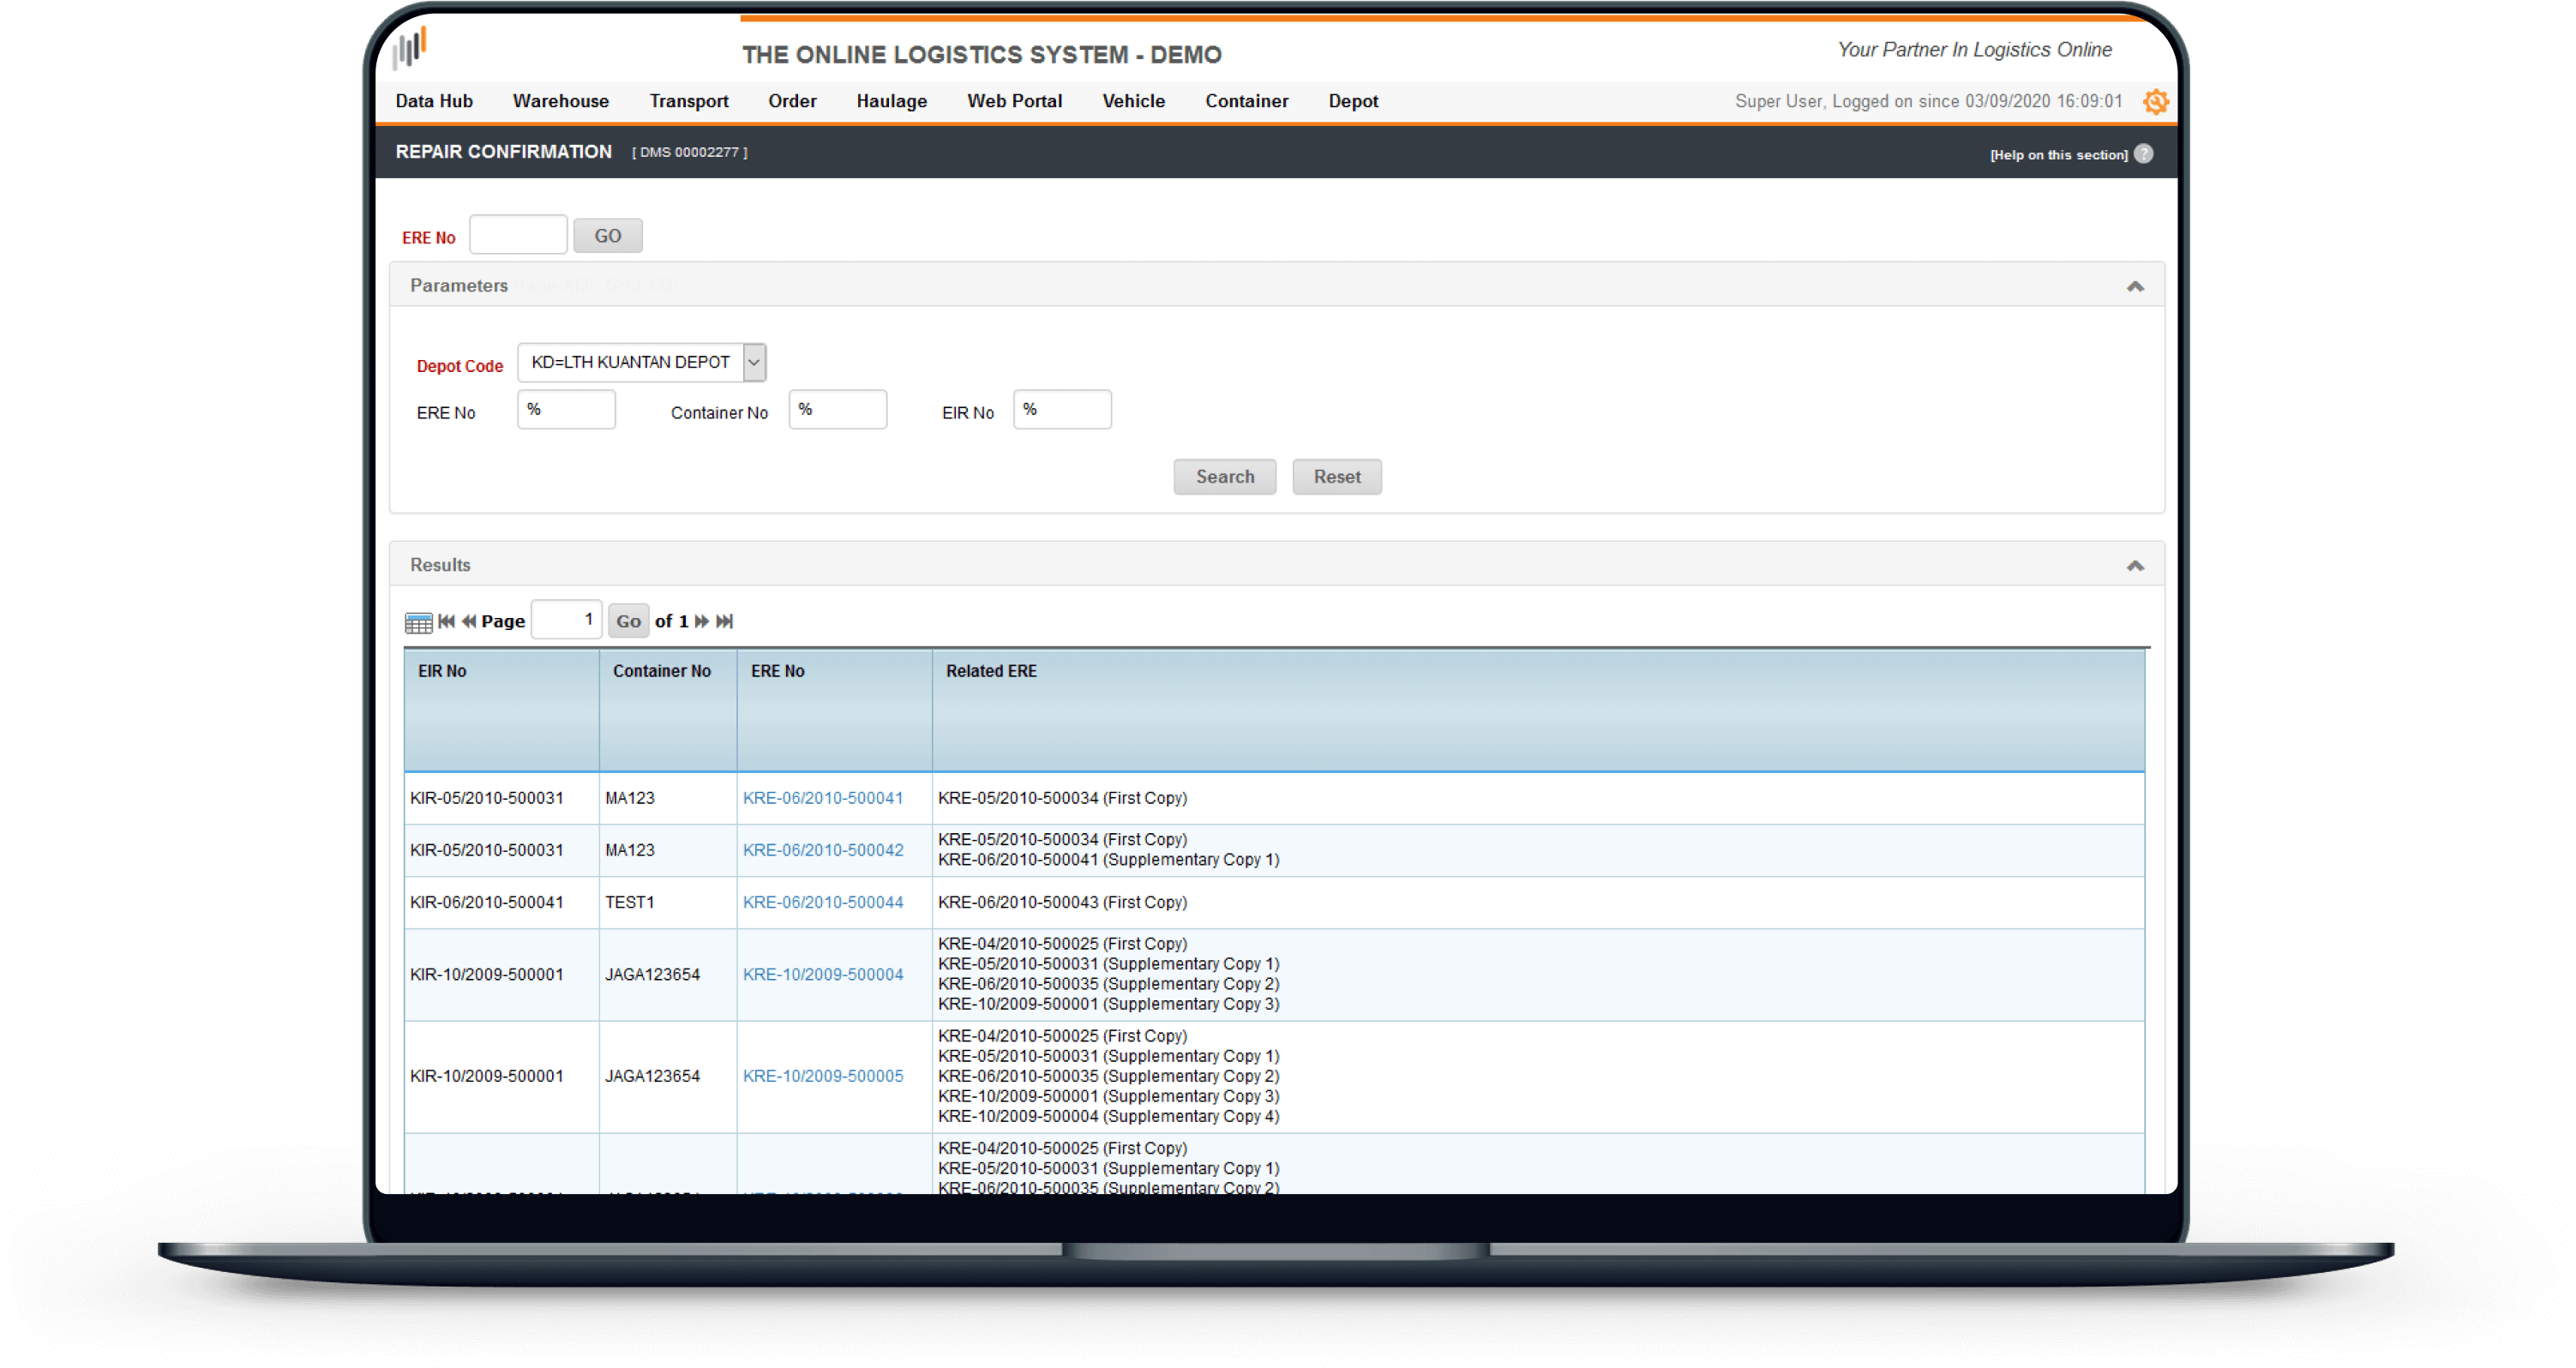
Task: Click the Reset button
Action: [x=1336, y=477]
